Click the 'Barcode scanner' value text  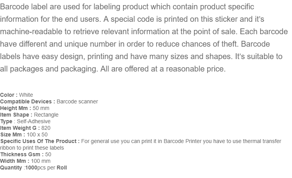pos(77,101)
